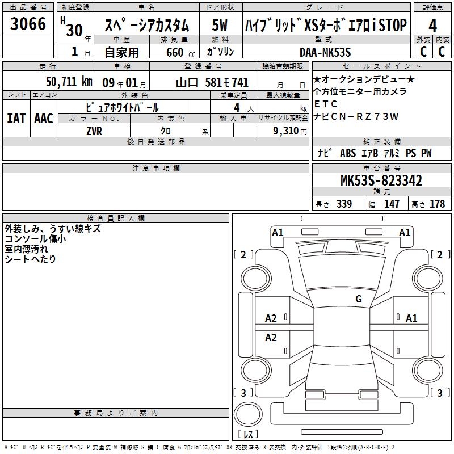
Task: Click inspector note 室内薄汚れ
Action: pyautogui.click(x=26, y=249)
